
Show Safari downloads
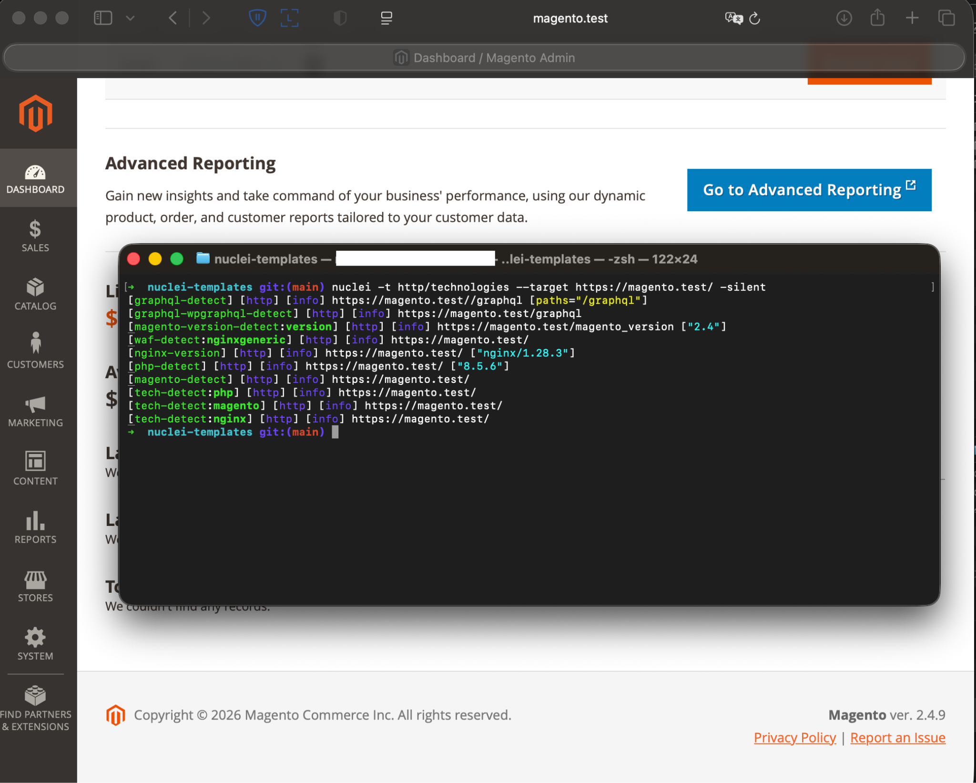[x=844, y=18]
